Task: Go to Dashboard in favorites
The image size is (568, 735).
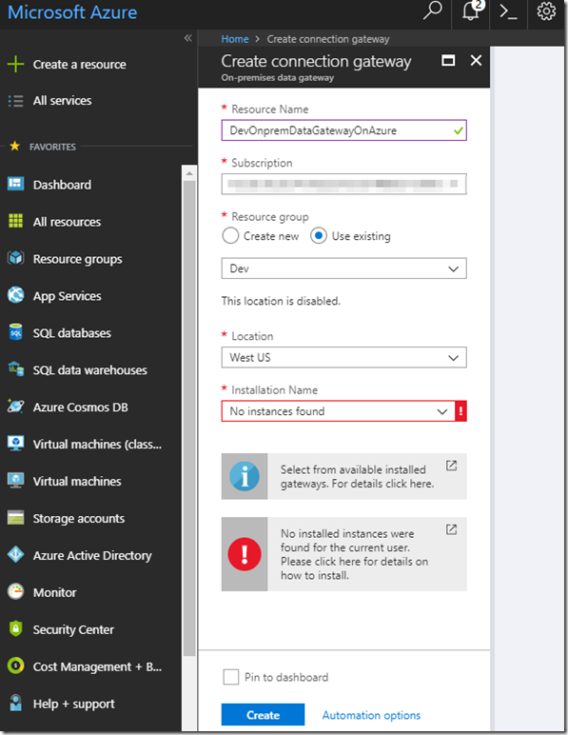Action: point(62,185)
